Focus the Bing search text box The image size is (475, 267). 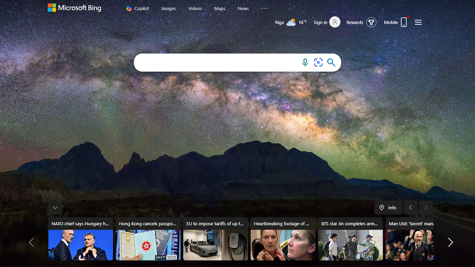216,62
